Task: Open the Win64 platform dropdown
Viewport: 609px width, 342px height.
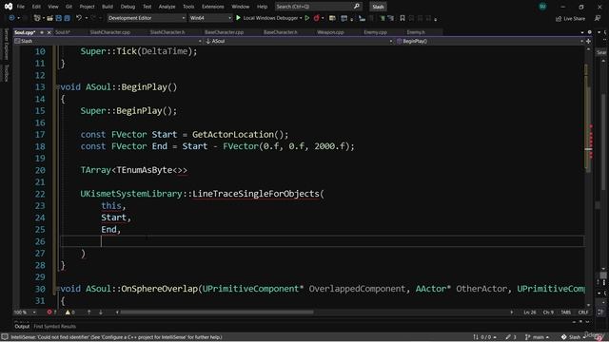Action: click(210, 18)
